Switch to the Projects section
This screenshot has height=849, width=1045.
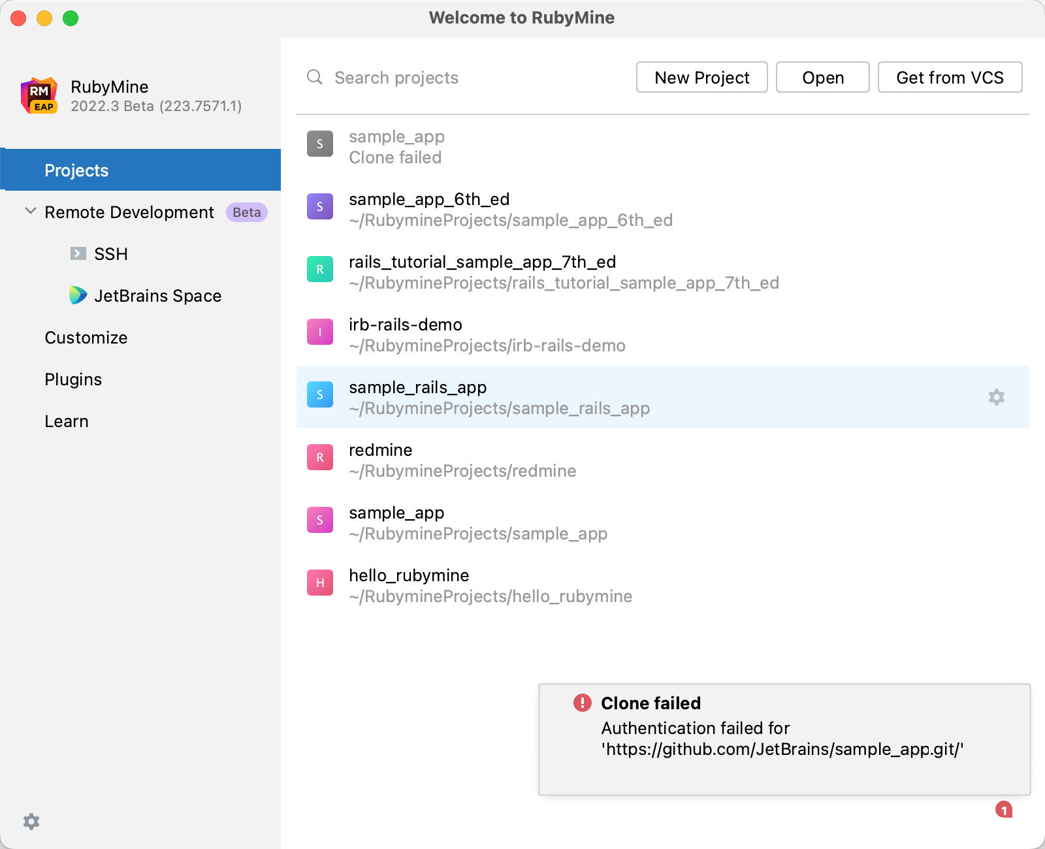[76, 170]
